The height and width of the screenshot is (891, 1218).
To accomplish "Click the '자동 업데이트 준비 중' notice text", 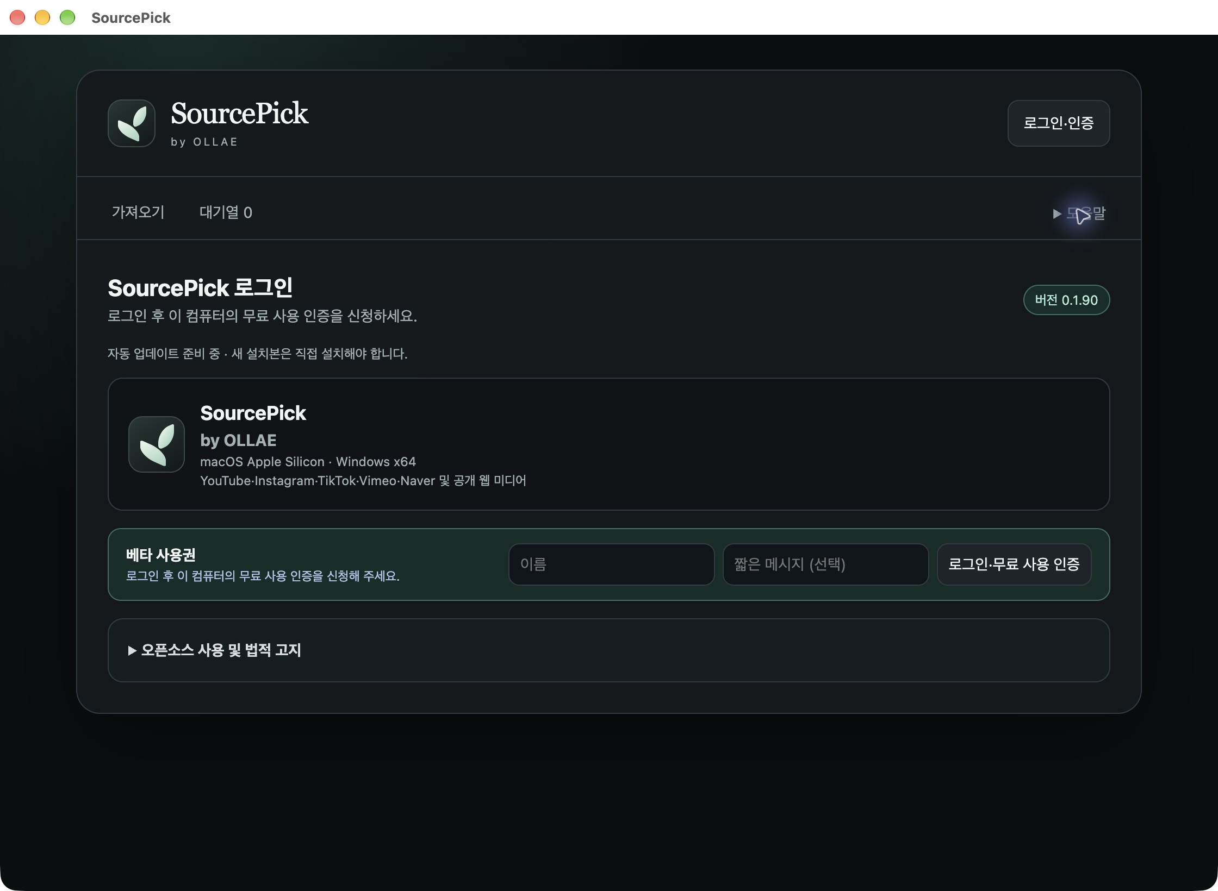I will (257, 354).
